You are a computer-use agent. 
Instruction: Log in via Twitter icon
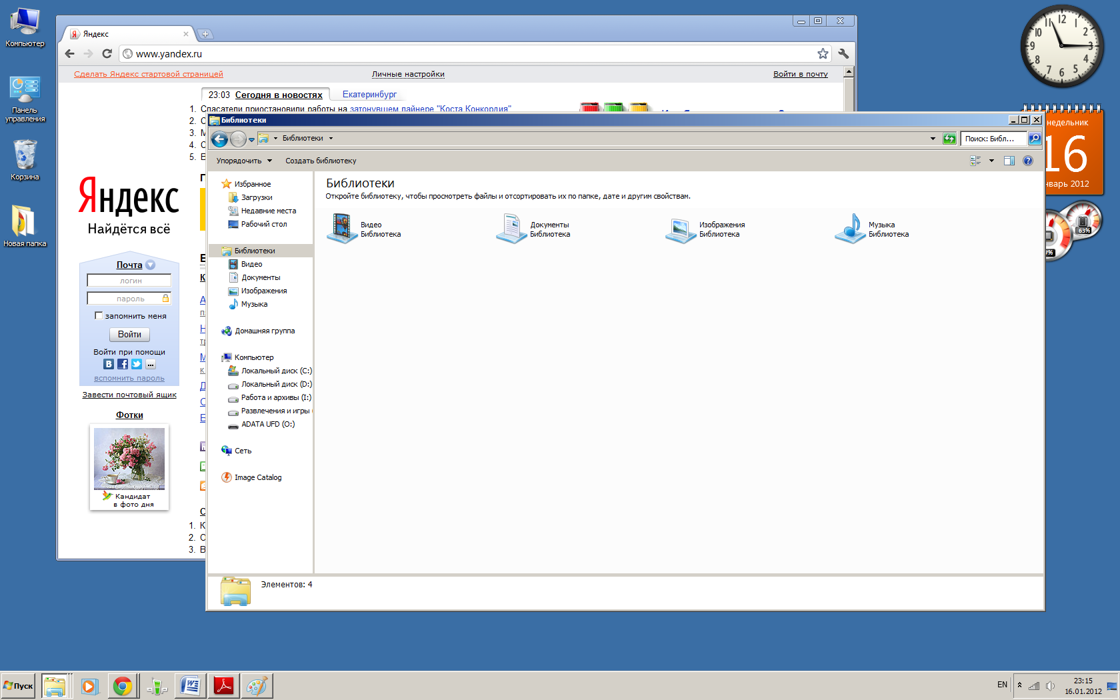pyautogui.click(x=137, y=364)
